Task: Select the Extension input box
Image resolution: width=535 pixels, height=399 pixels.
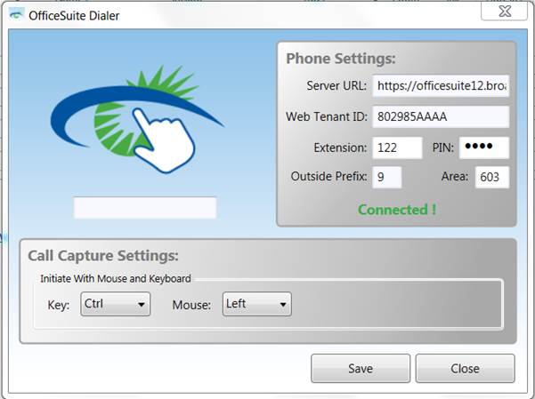Action: [x=398, y=148]
